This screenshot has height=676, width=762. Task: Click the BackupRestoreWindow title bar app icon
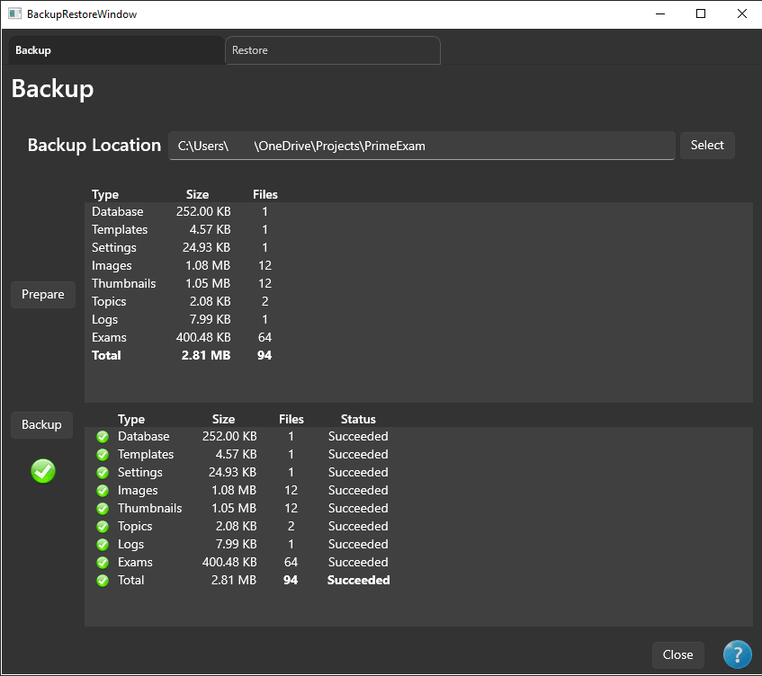[x=15, y=13]
